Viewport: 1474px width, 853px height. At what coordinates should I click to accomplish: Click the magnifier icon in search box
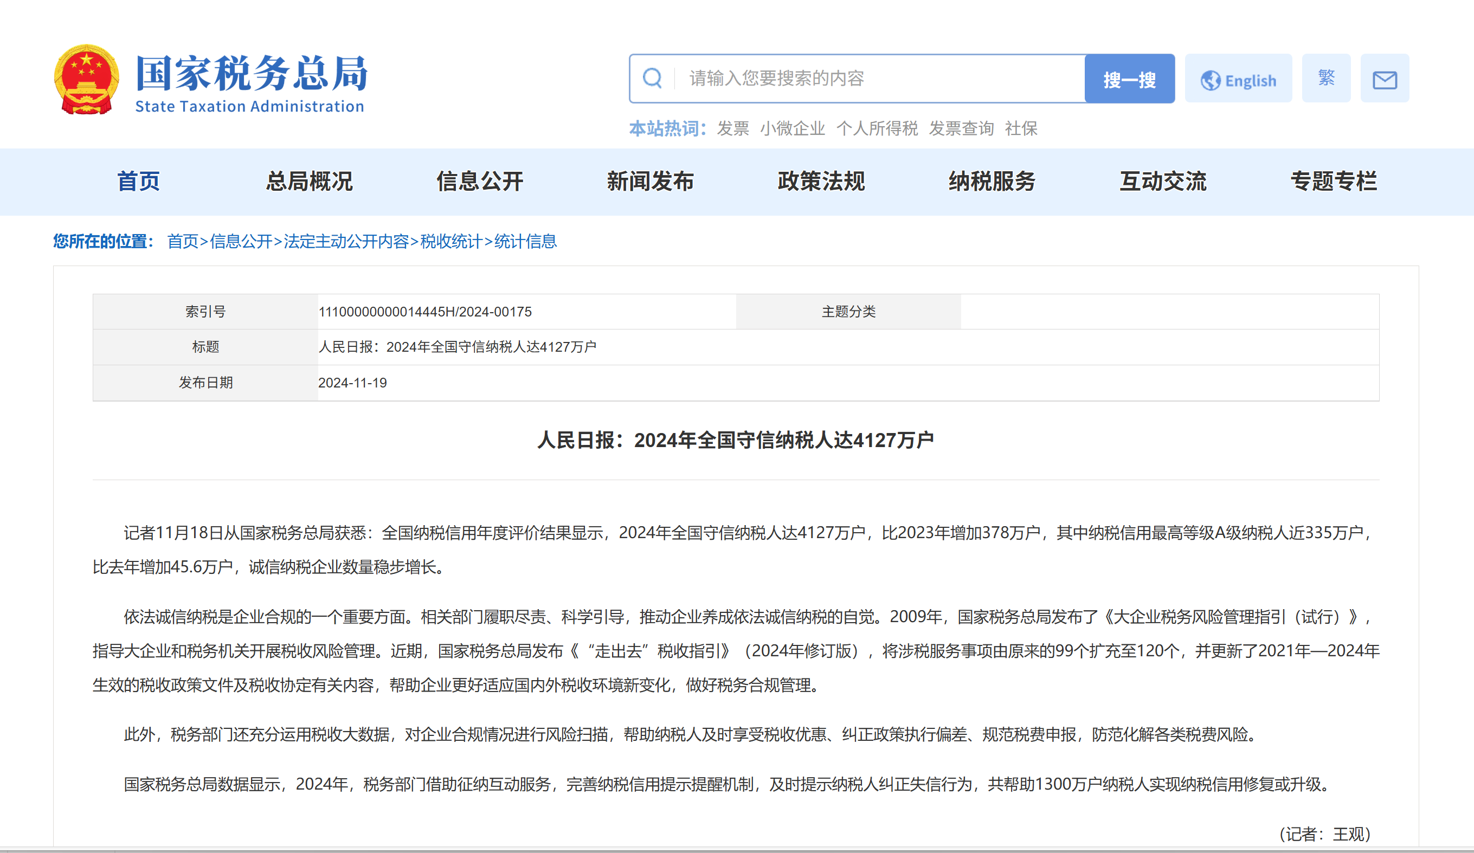click(652, 79)
